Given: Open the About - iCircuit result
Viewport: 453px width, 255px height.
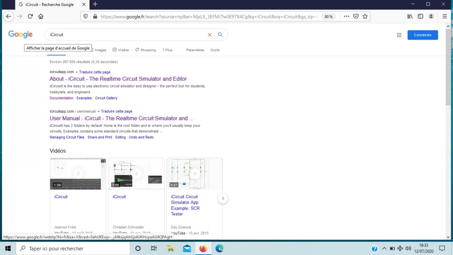Looking at the screenshot, I should pyautogui.click(x=118, y=79).
